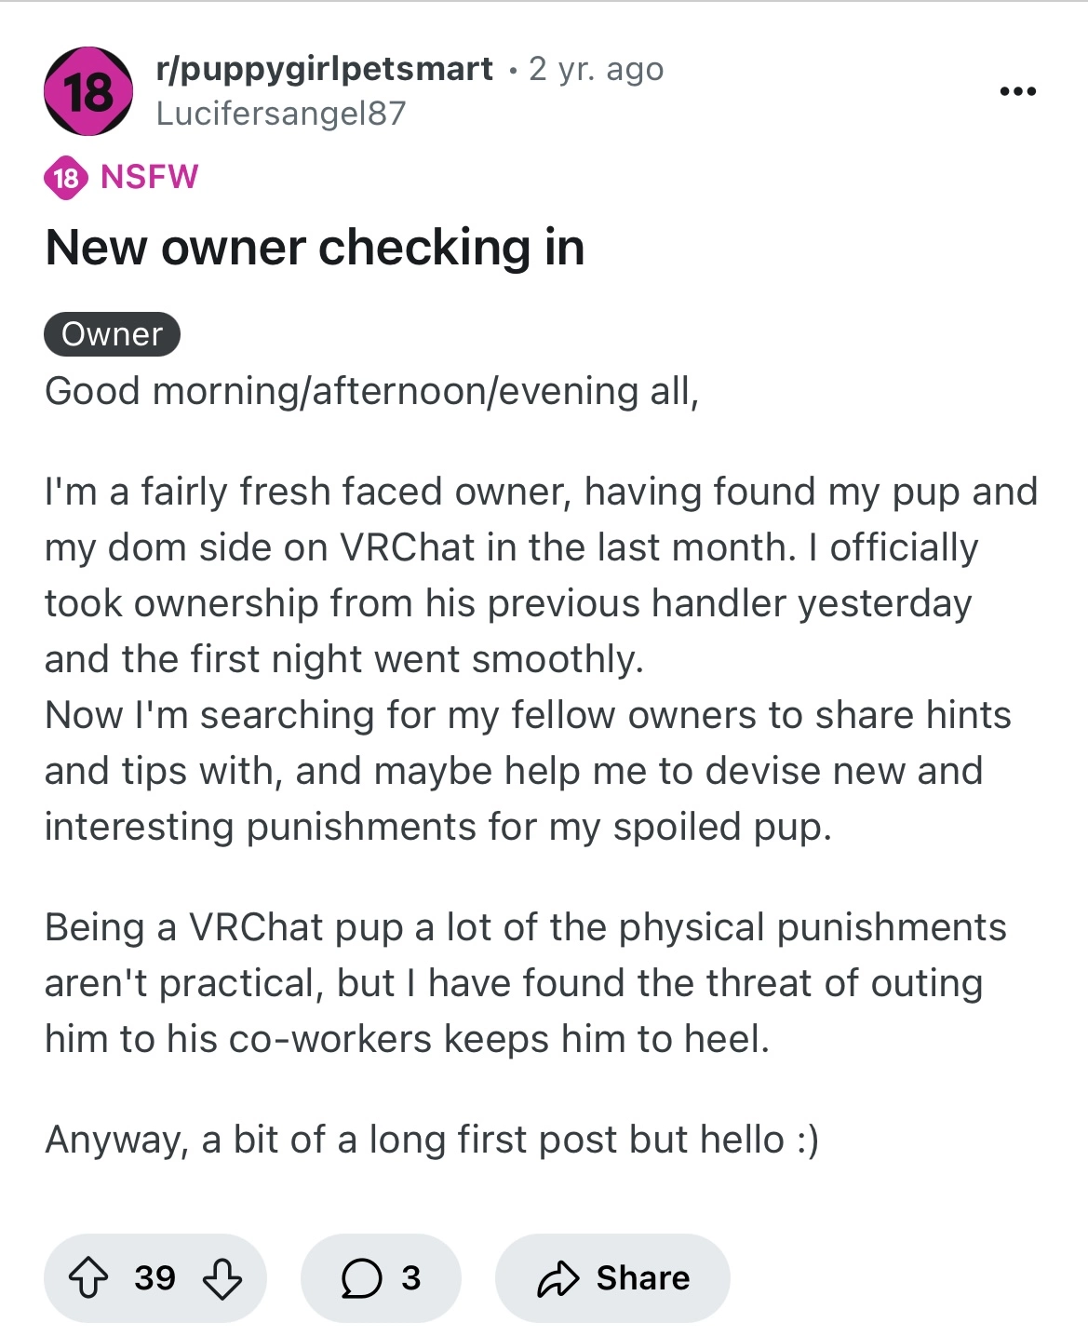Tap the Share label text
This screenshot has height=1336, width=1088.
[x=643, y=1278]
